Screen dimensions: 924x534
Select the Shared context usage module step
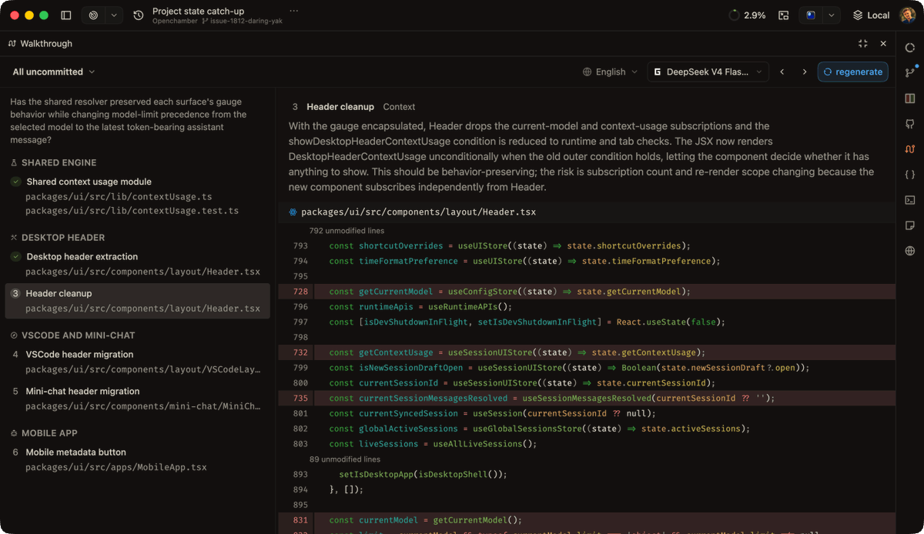tap(89, 182)
